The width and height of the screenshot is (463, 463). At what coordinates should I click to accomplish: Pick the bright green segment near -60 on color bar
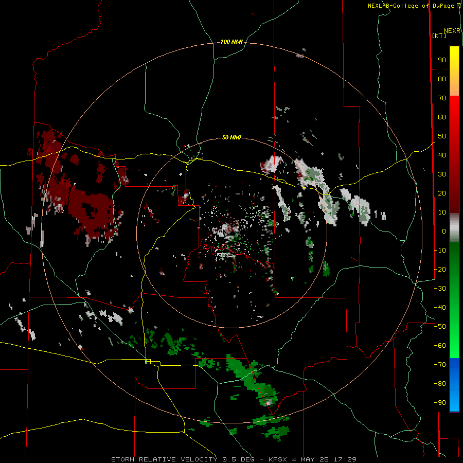[x=454, y=346]
